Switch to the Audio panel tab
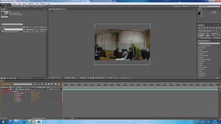Viewport: 221px width, 124px height. click(206, 9)
